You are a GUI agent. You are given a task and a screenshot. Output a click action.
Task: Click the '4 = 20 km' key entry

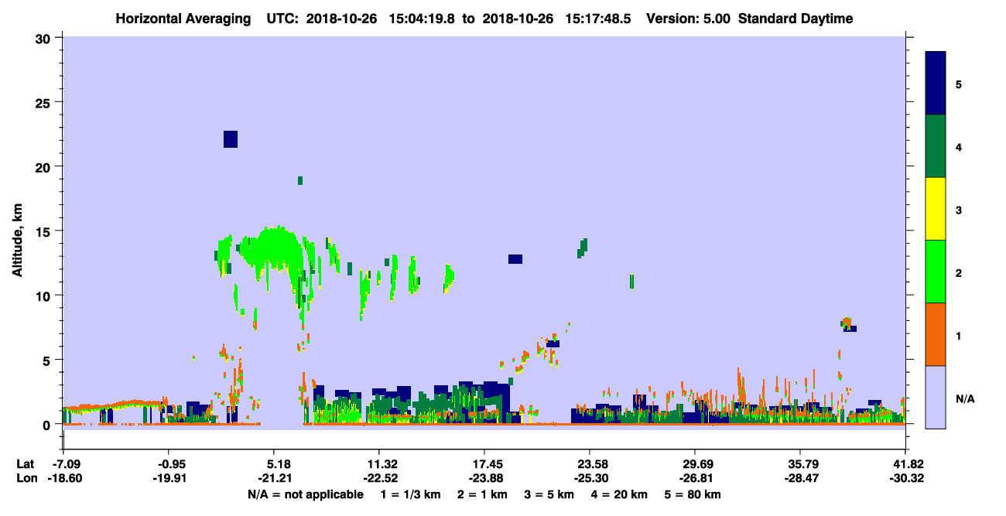point(621,494)
